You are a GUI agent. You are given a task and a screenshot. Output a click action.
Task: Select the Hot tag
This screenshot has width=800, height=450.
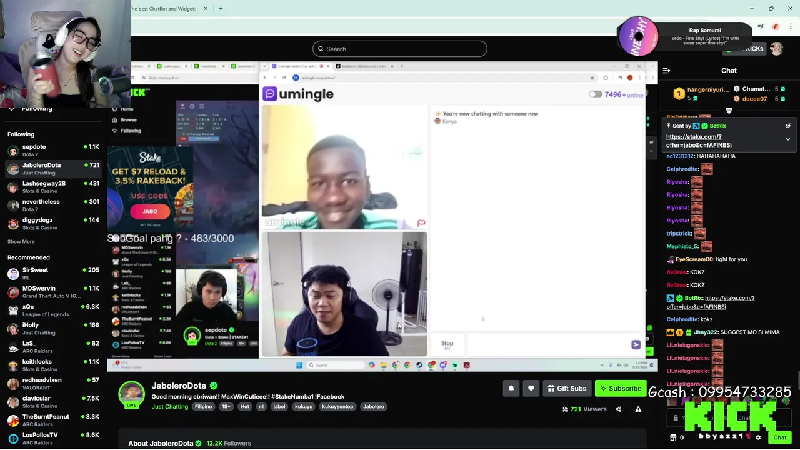(x=244, y=407)
